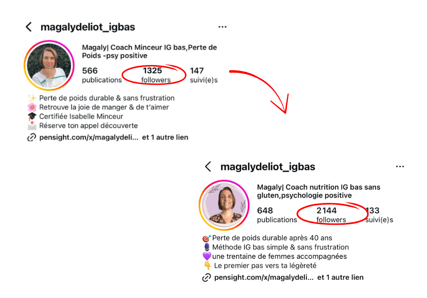Open the 147 suivi(e)s list
Screen dimensions: 427x298
(204, 75)
